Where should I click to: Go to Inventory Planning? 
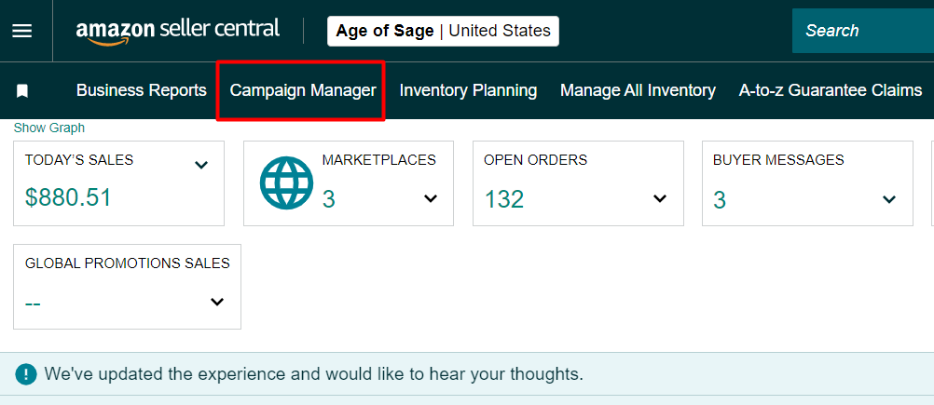click(x=468, y=90)
